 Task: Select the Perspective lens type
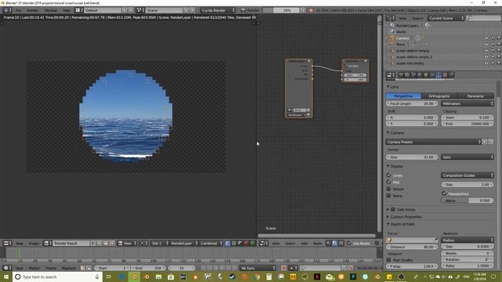point(403,96)
